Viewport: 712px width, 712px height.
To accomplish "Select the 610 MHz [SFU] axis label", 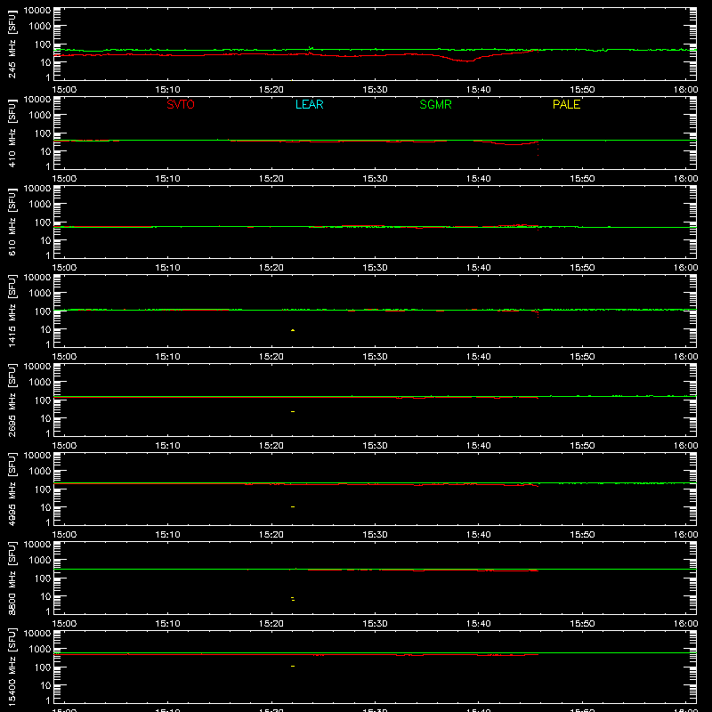I will [x=12, y=222].
